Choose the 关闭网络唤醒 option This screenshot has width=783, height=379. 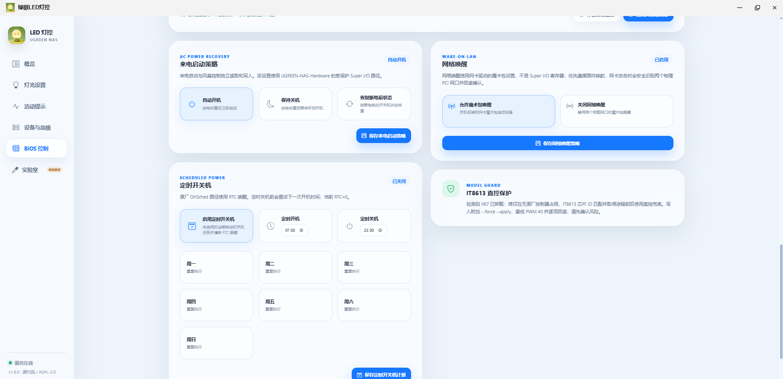coord(617,111)
